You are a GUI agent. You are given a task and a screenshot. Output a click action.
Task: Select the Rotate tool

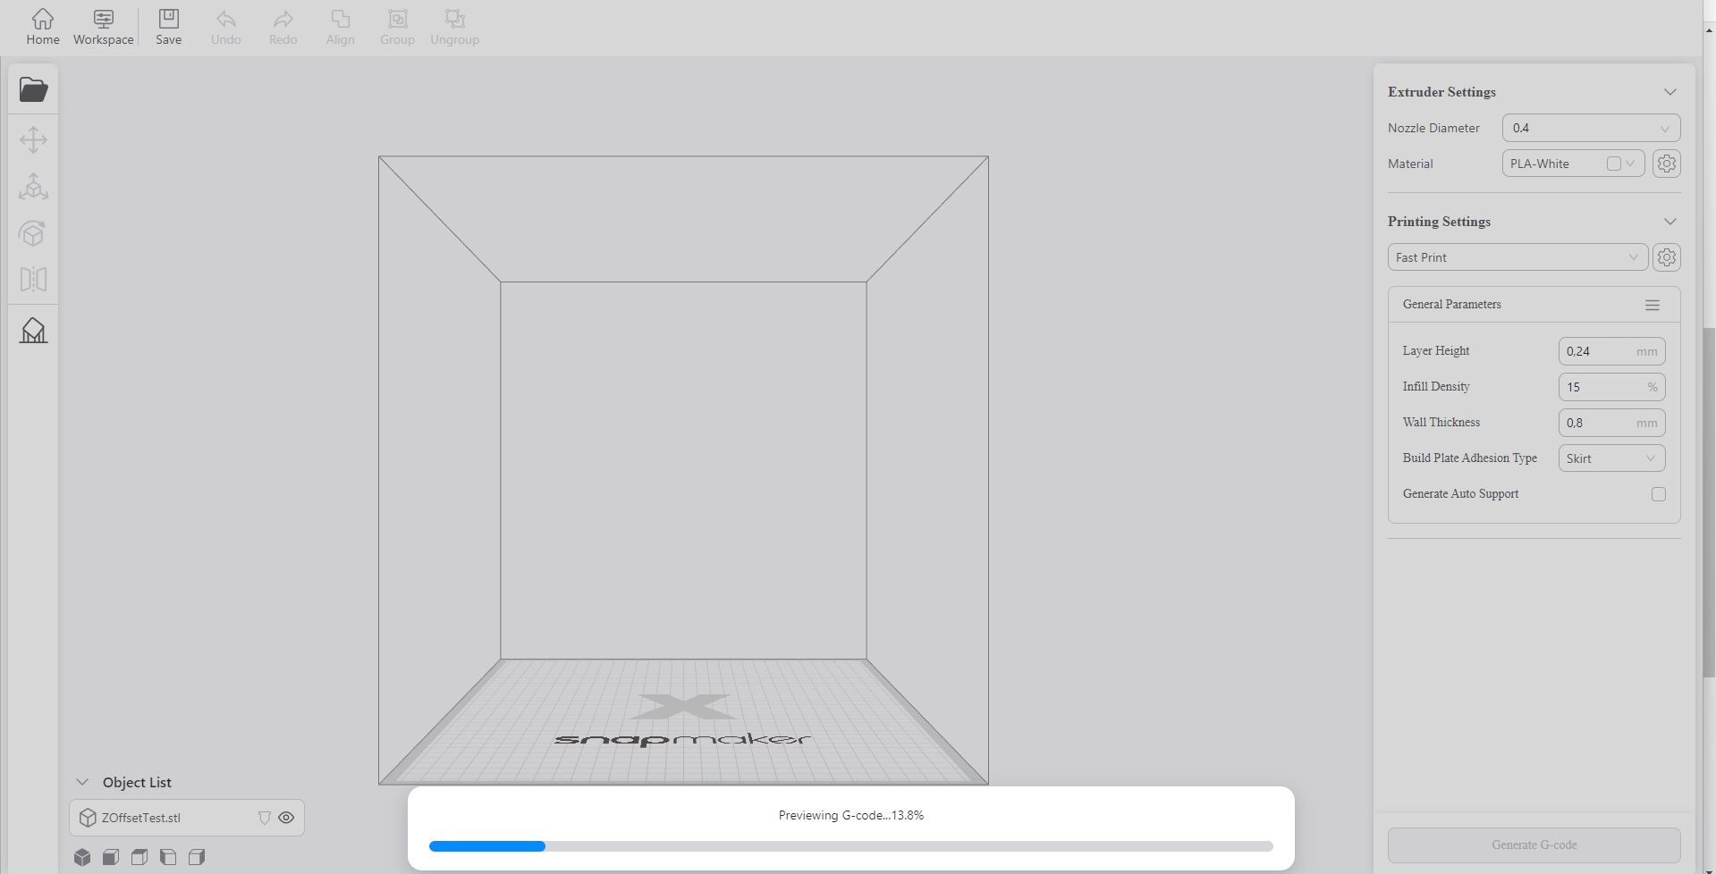(33, 233)
